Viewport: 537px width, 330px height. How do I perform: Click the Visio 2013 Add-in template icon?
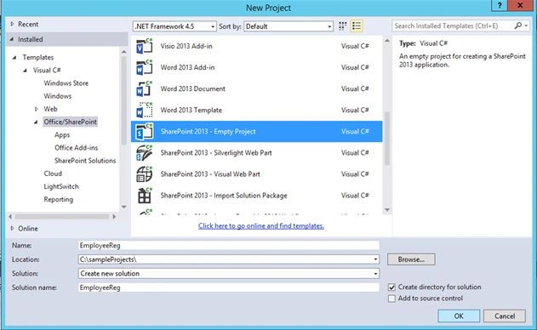(x=144, y=46)
